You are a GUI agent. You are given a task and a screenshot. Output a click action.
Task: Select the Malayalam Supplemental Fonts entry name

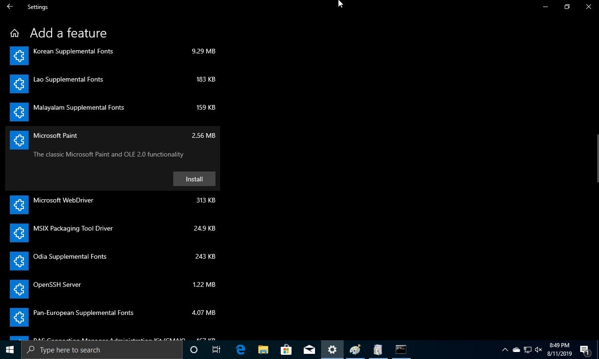tap(79, 107)
